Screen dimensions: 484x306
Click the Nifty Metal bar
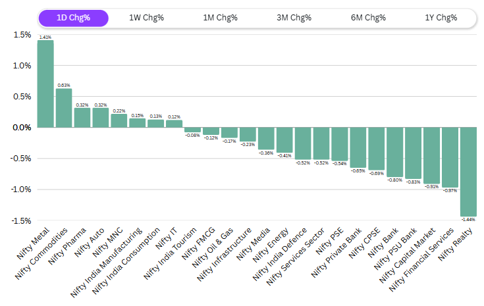click(x=45, y=84)
